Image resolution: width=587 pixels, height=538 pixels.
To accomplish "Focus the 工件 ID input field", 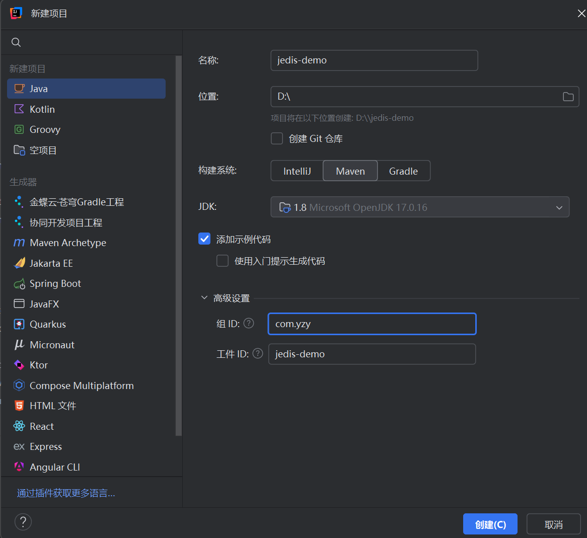I will [372, 354].
